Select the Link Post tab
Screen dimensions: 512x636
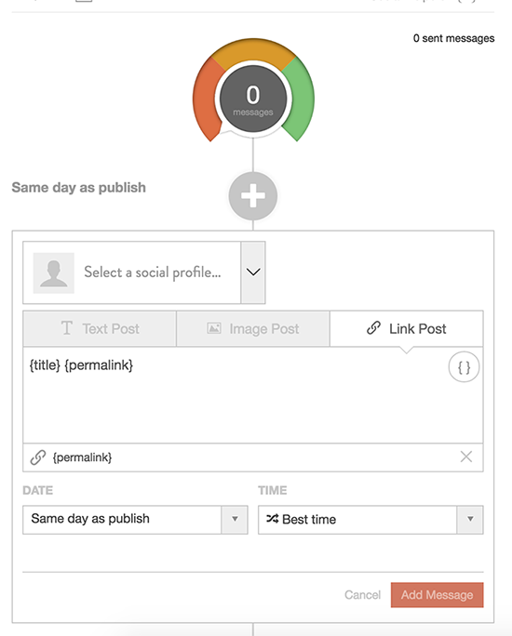pos(407,328)
